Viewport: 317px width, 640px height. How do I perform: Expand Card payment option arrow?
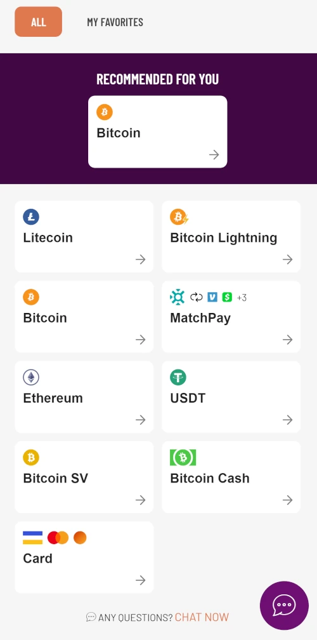(x=141, y=580)
